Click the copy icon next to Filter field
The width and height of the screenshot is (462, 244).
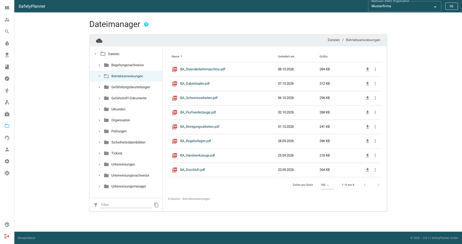[156, 205]
